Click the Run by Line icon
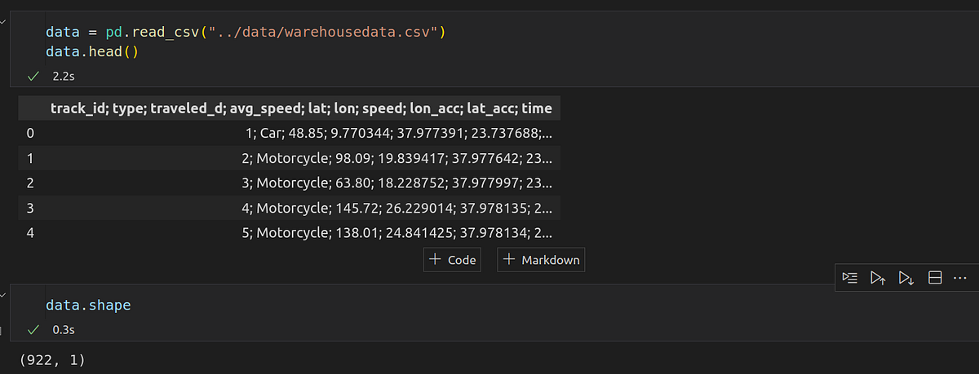Viewport: 979px width, 374px height. [851, 279]
